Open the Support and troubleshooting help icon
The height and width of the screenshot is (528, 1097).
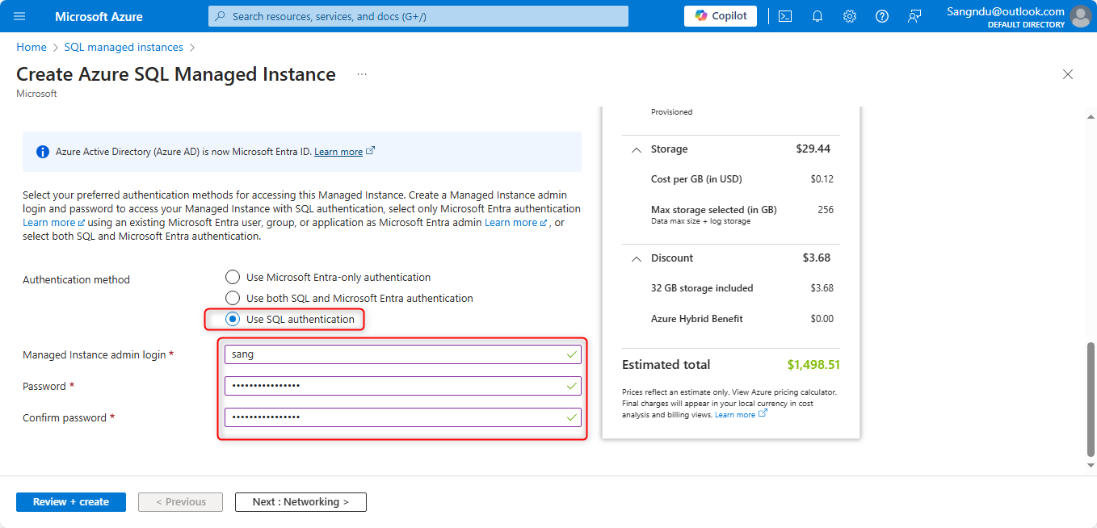tap(882, 16)
